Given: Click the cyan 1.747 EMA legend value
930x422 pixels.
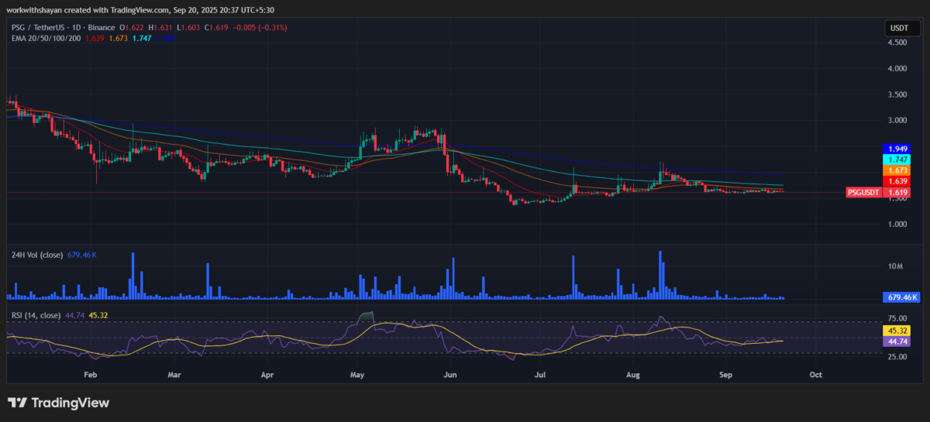Looking at the screenshot, I should tap(143, 37).
